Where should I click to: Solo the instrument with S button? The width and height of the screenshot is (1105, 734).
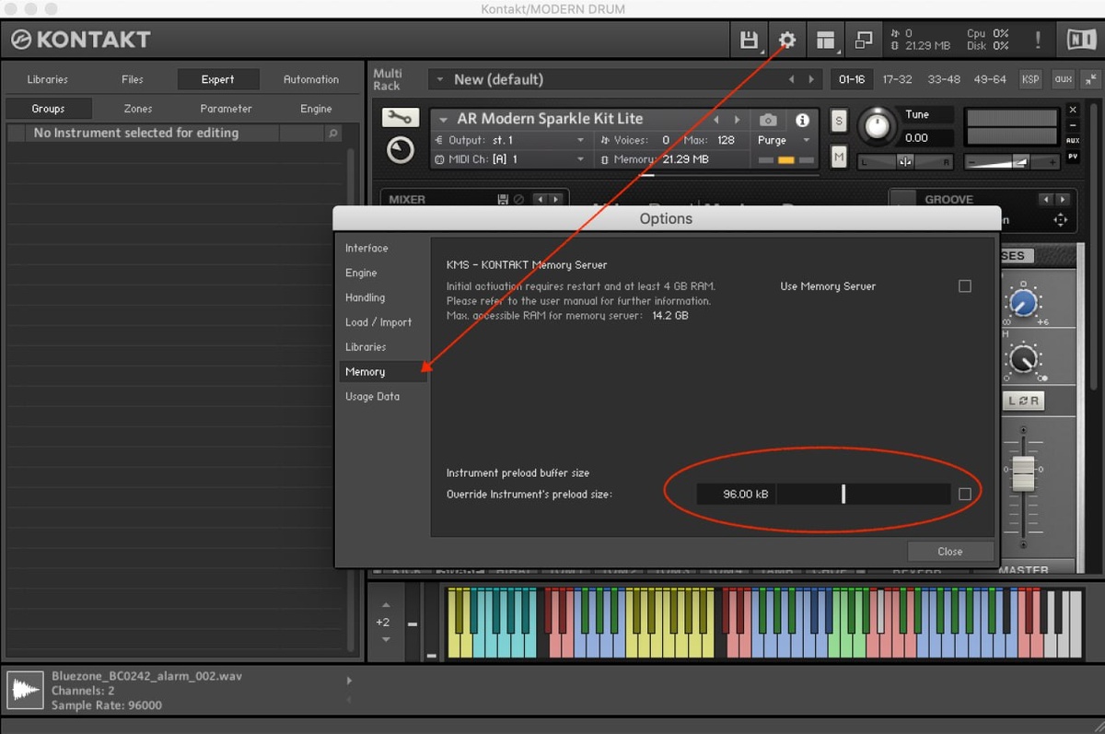[839, 120]
